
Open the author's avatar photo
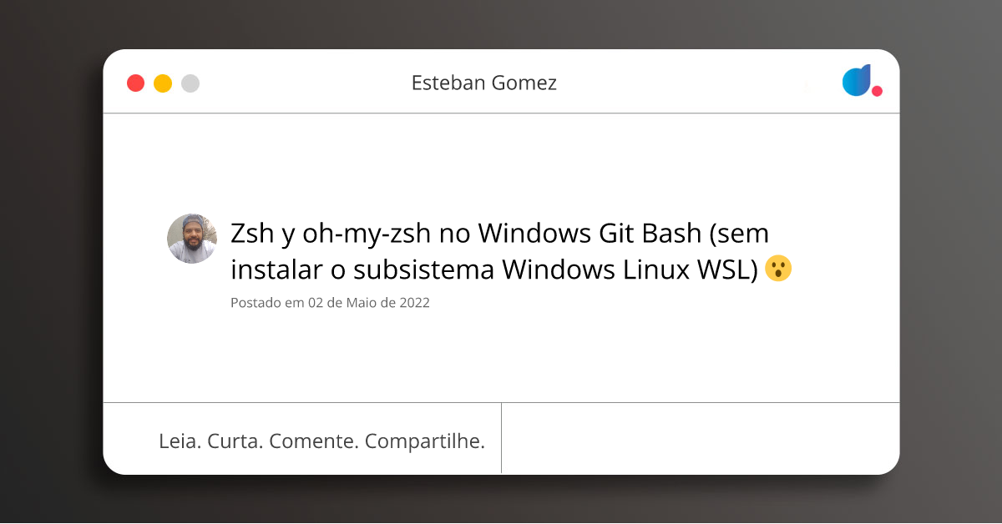[192, 239]
